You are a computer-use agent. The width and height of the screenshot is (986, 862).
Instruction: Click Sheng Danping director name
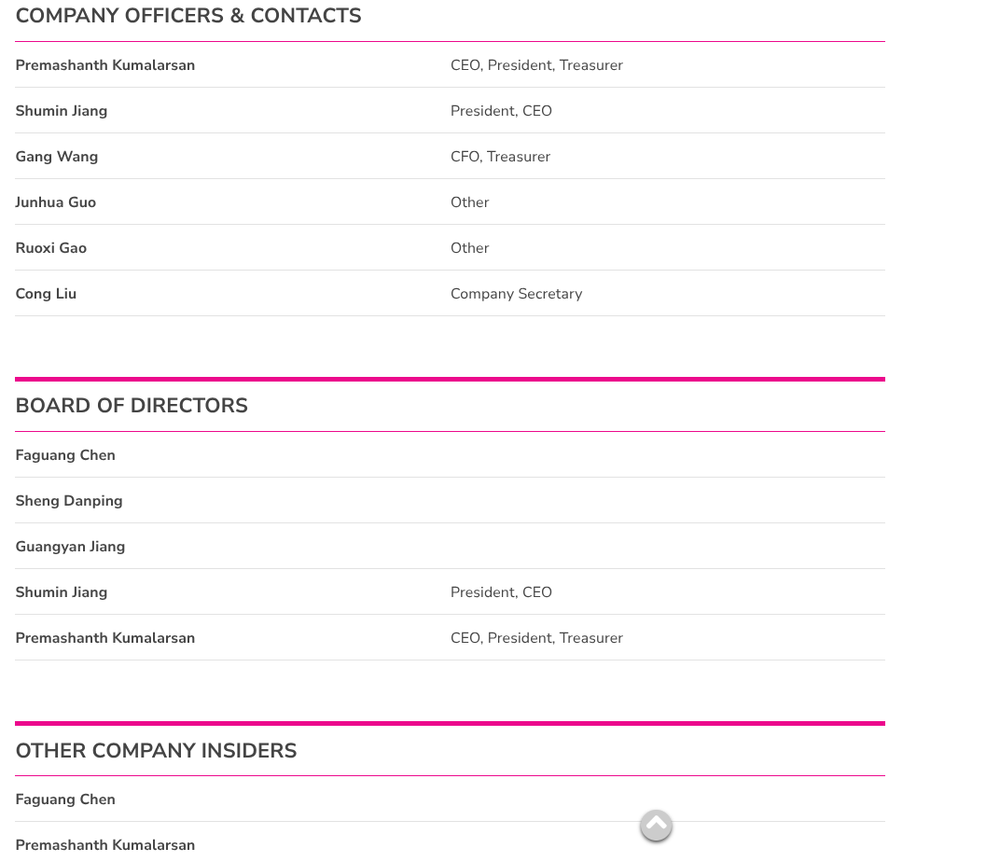(69, 502)
